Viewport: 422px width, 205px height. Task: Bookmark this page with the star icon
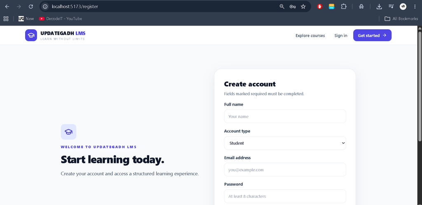point(303,7)
